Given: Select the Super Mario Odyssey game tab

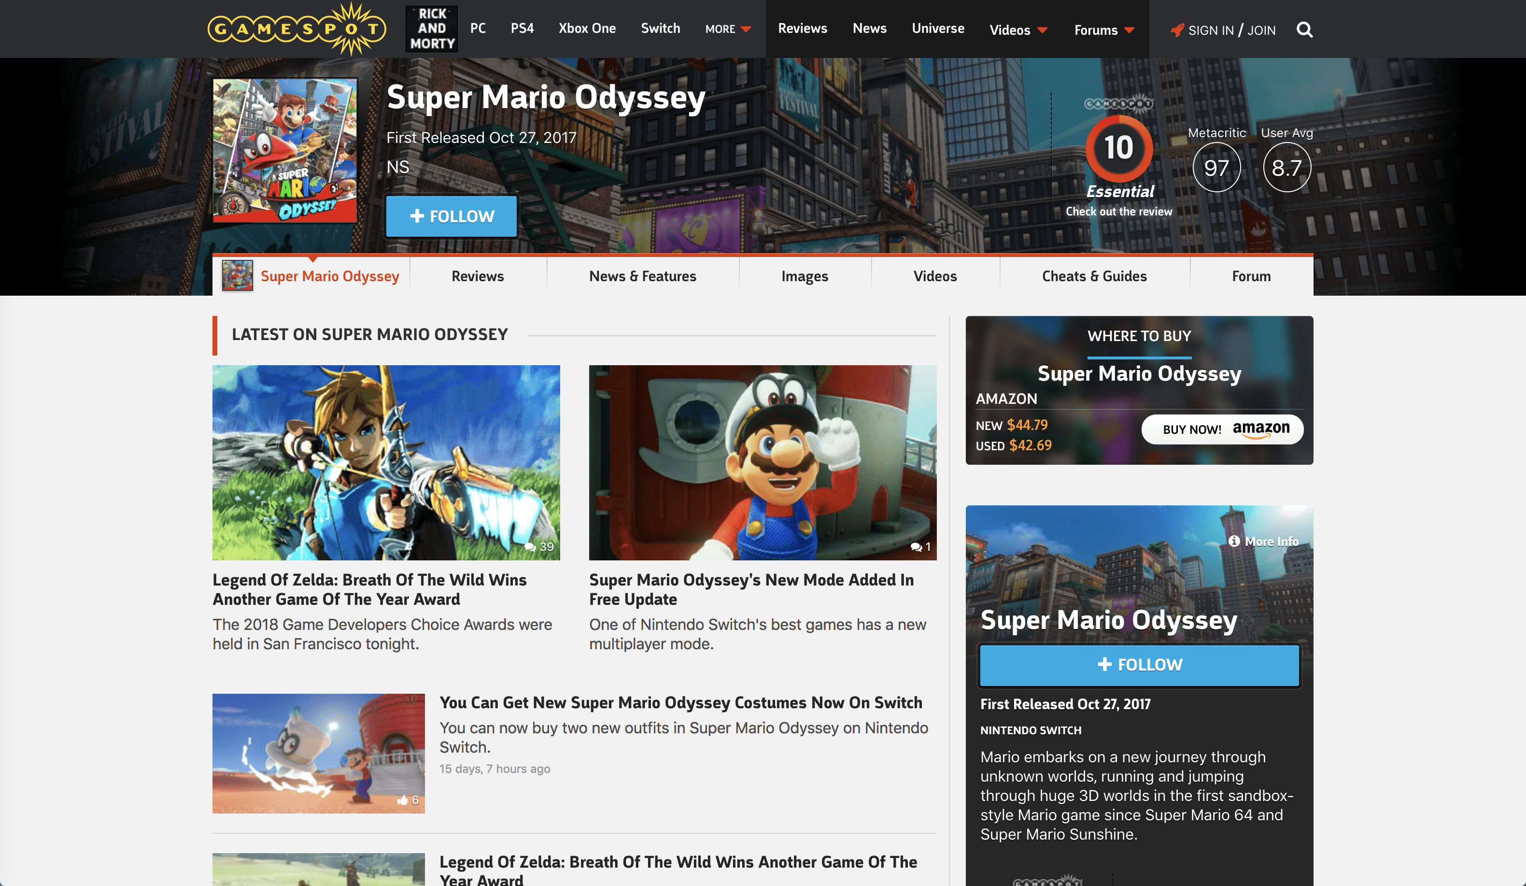Looking at the screenshot, I should 311,275.
